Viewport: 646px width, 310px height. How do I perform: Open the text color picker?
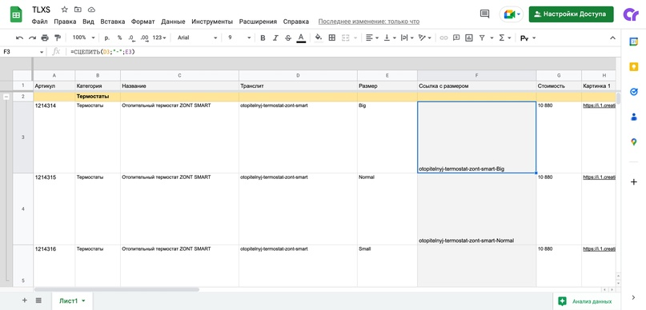301,38
